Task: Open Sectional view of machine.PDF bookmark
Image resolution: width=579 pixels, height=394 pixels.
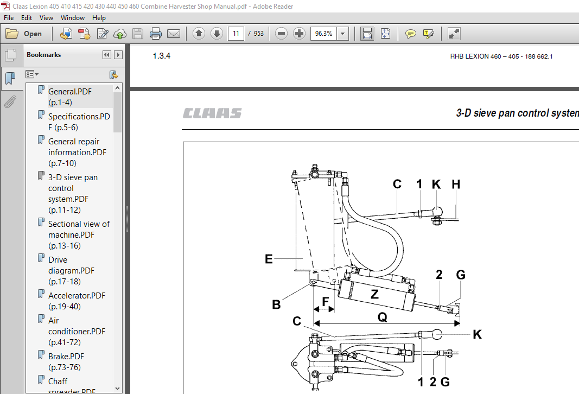Action: pos(79,235)
